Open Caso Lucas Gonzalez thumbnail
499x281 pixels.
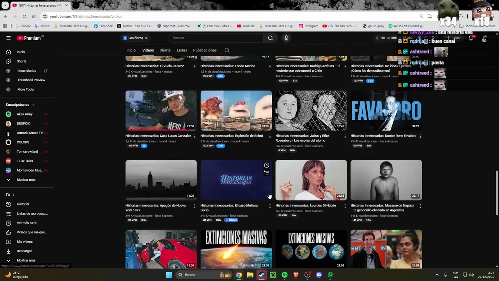[x=161, y=110]
